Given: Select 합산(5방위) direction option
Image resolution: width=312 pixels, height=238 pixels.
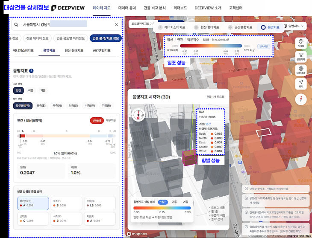Looking at the screenshot, I should (23, 106).
